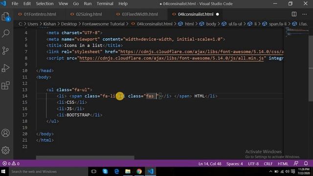Open Microsoft Edge from the taskbar
The height and width of the screenshot is (176, 313).
(116, 172)
